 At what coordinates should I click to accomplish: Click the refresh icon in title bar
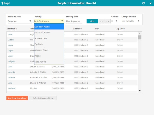coord(143,3)
